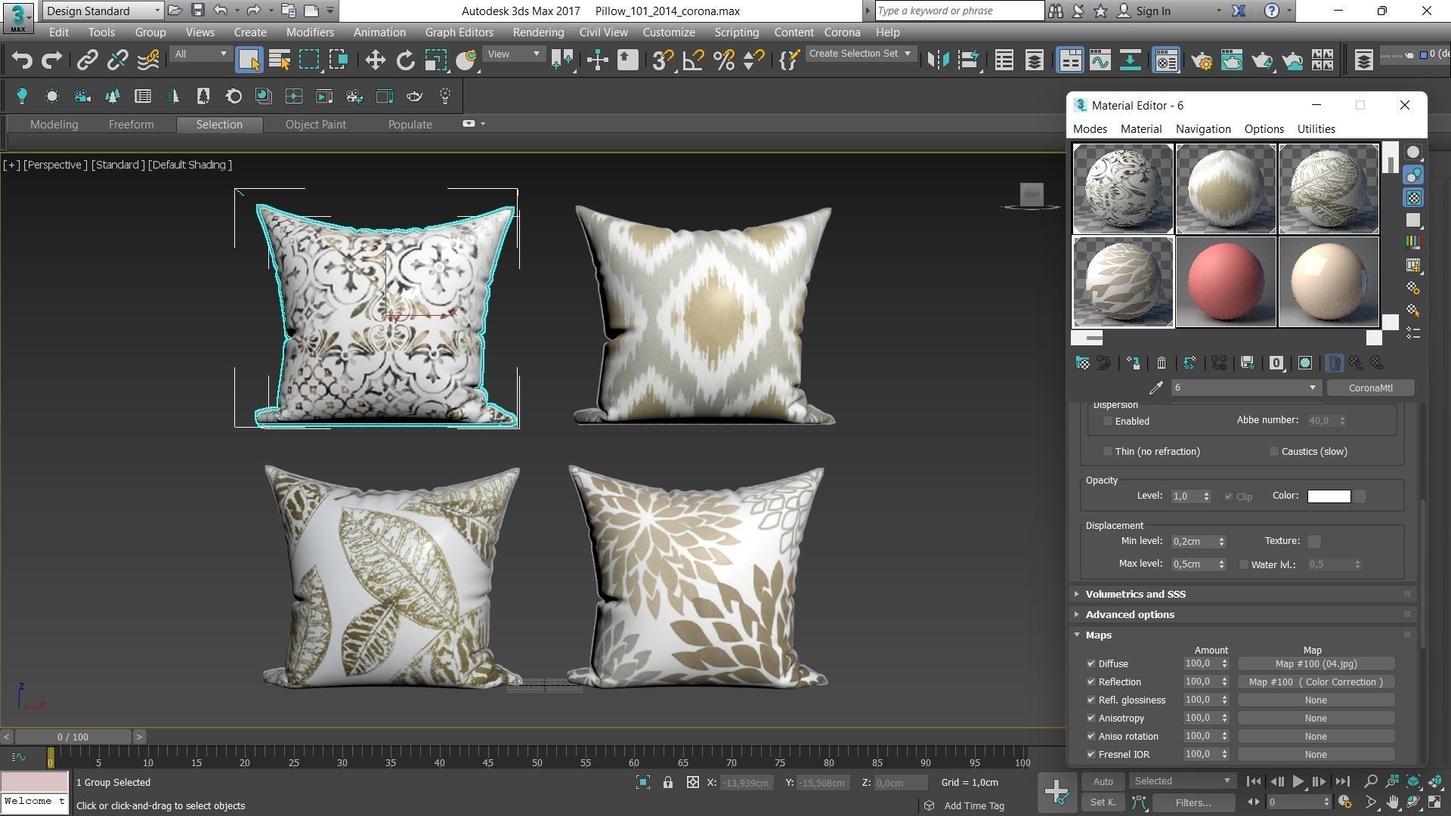The width and height of the screenshot is (1451, 816).
Task: Toggle Water lvl. checkbox
Action: point(1244,564)
